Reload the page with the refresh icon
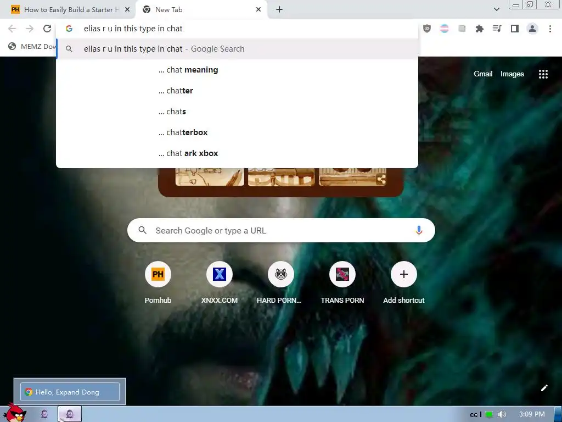This screenshot has width=562, height=422. coord(47,29)
